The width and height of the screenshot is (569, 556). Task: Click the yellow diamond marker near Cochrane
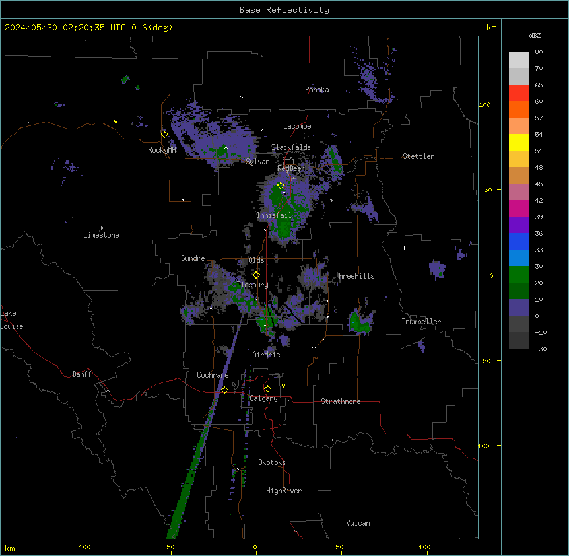[x=224, y=390]
